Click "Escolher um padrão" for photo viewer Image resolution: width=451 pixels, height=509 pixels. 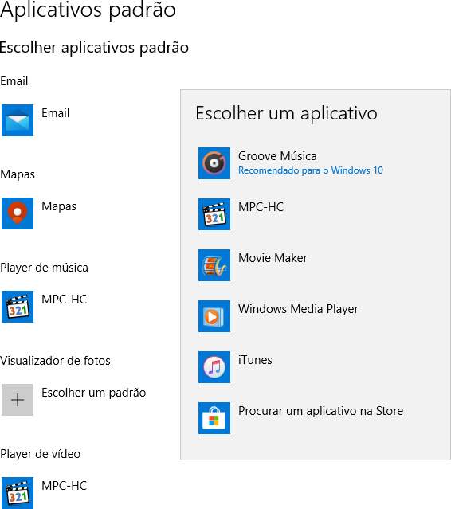[94, 393]
